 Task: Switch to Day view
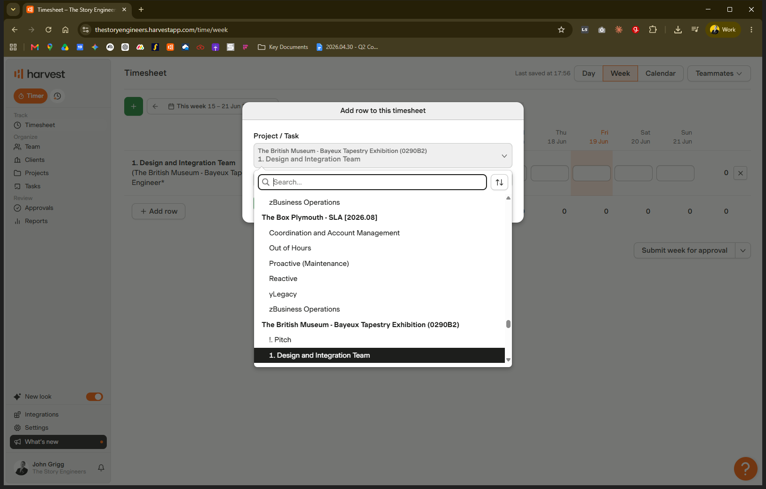[x=589, y=73]
